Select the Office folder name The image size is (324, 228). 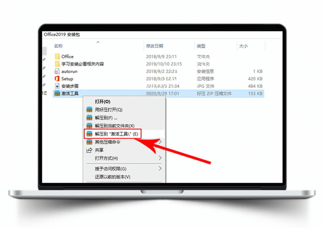click(x=67, y=56)
